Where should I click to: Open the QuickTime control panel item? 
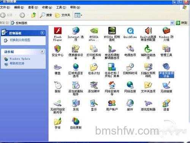[130, 31]
